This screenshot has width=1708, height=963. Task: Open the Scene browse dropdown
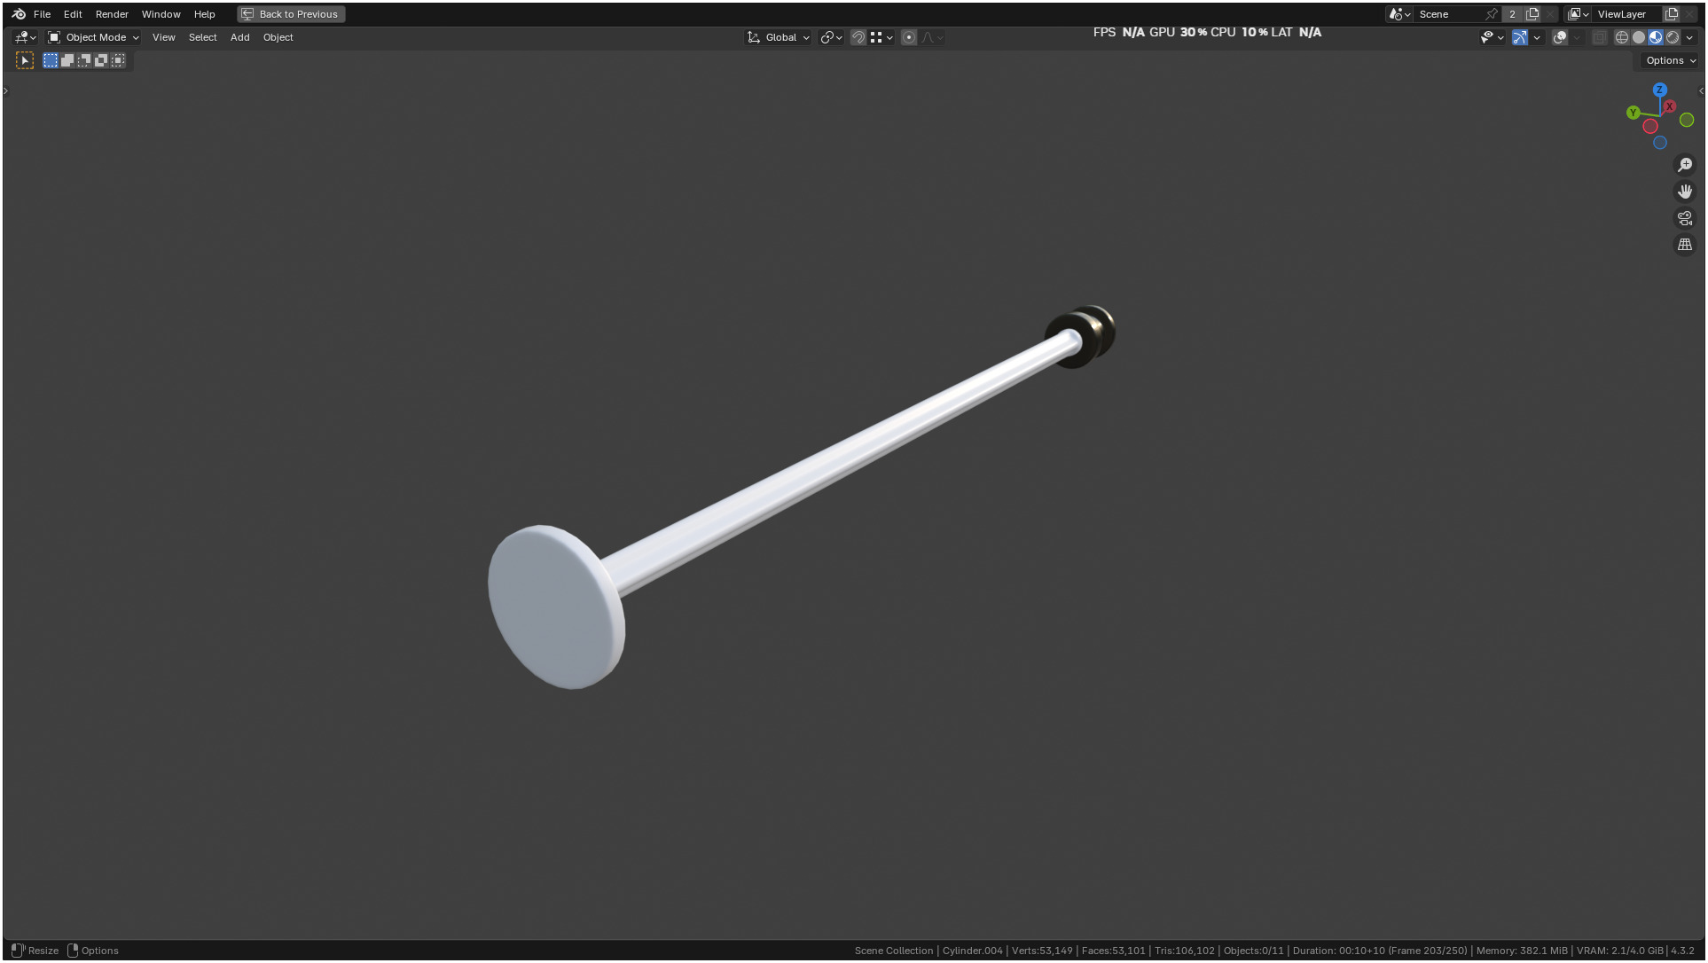1400,14
